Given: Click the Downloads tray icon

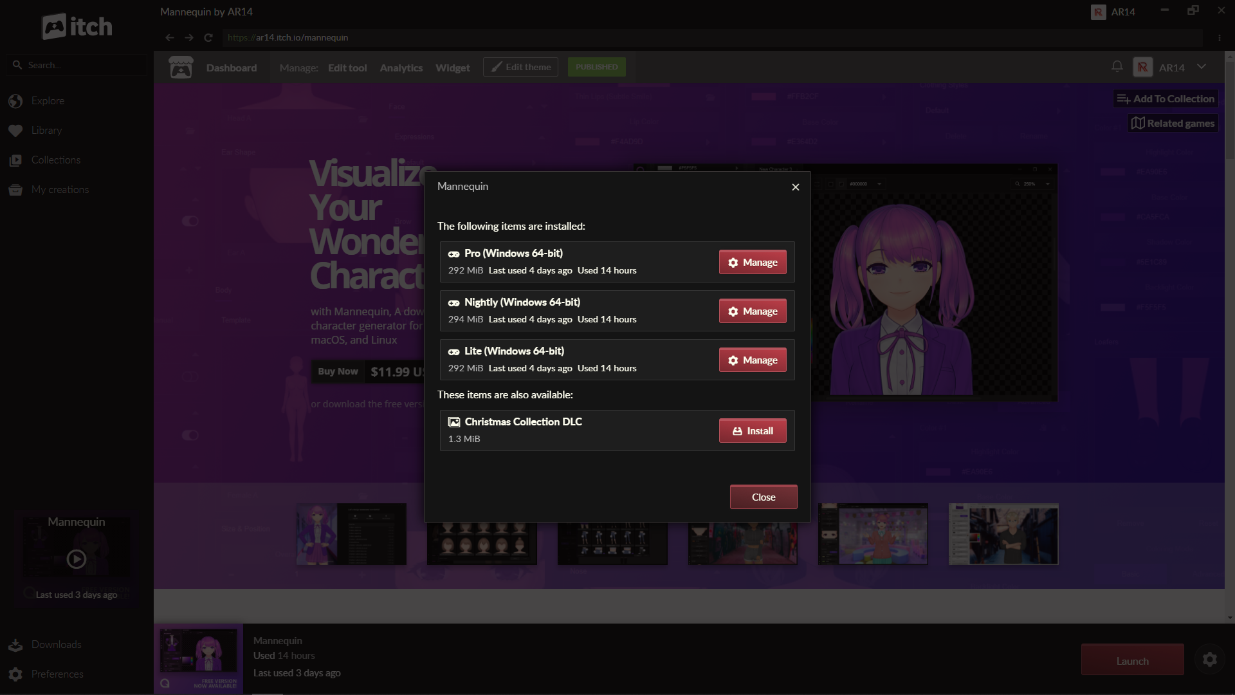Looking at the screenshot, I should click(x=15, y=645).
